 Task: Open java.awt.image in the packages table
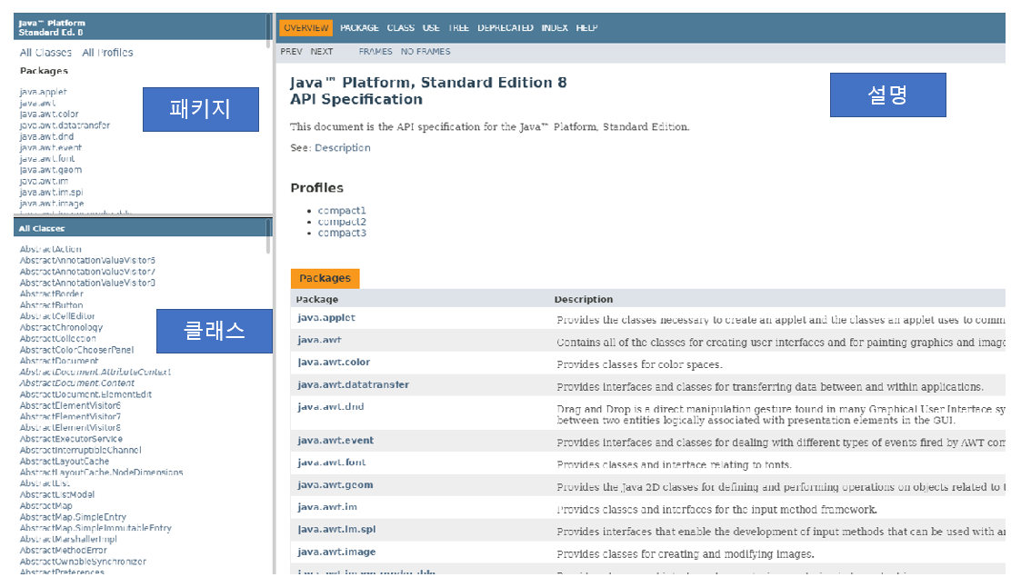[x=336, y=552]
